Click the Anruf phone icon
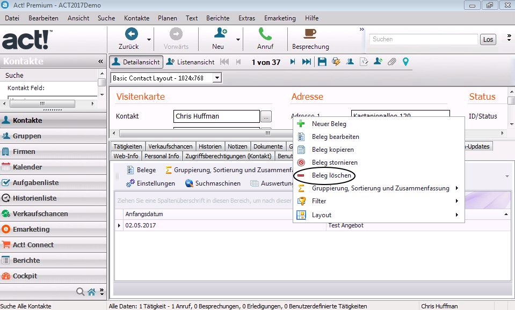The width and height of the screenshot is (515, 310). [265, 33]
